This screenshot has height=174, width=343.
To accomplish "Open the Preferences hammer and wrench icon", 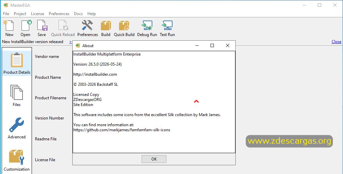I will (87, 28).
